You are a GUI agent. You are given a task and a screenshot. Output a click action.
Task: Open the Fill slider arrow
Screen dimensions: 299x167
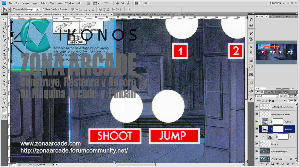click(296, 101)
